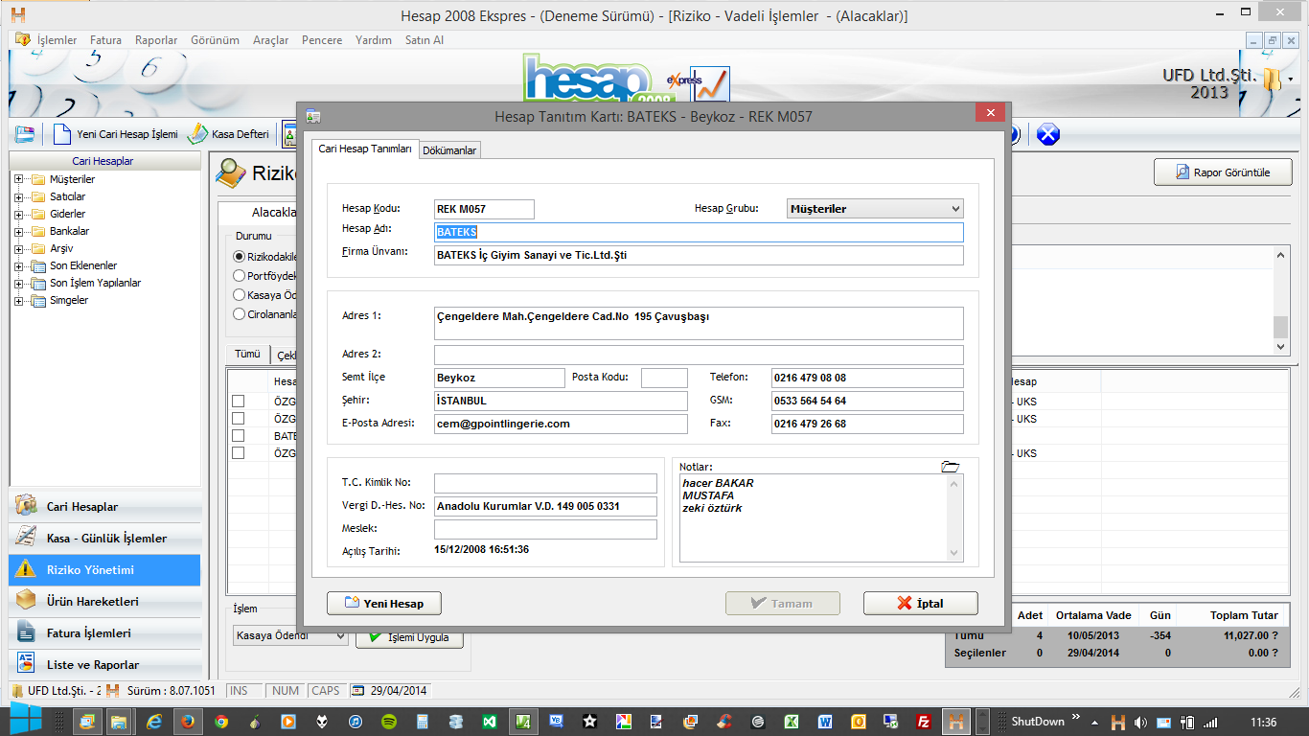1309x736 pixels.
Task: Open Ürün Hareketleri section
Action: pyautogui.click(x=105, y=602)
